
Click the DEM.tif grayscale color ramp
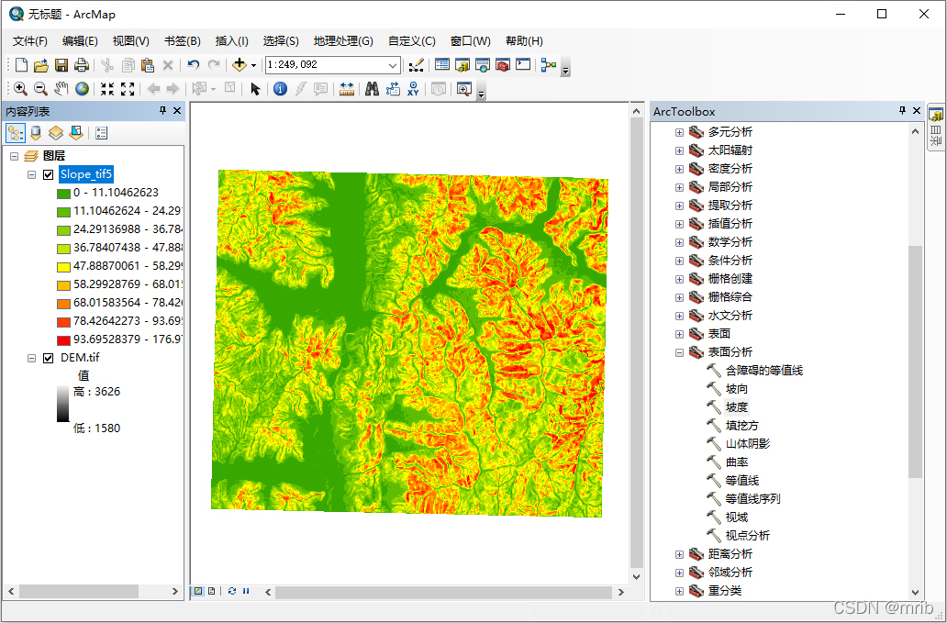tap(63, 403)
